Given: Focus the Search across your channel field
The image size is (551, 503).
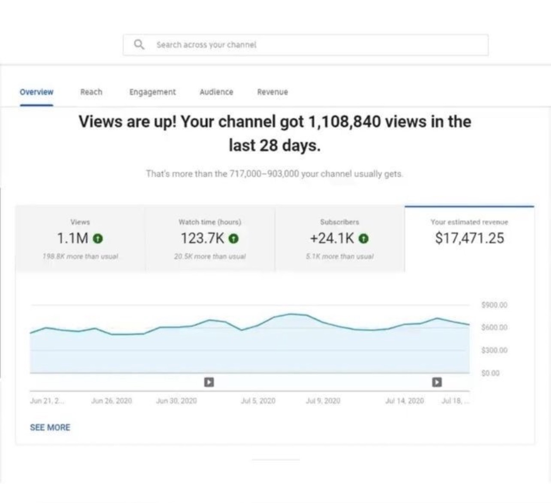Looking at the screenshot, I should [x=306, y=45].
